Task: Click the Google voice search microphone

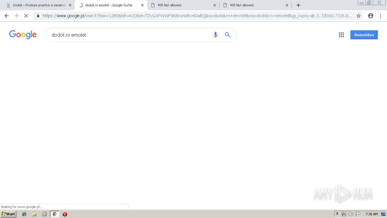Action: point(216,35)
